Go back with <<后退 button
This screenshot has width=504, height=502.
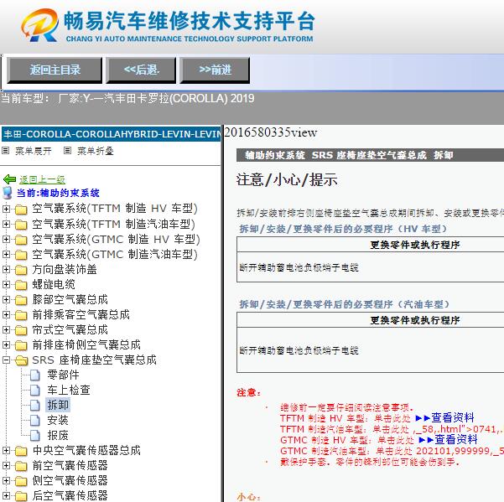point(141,70)
